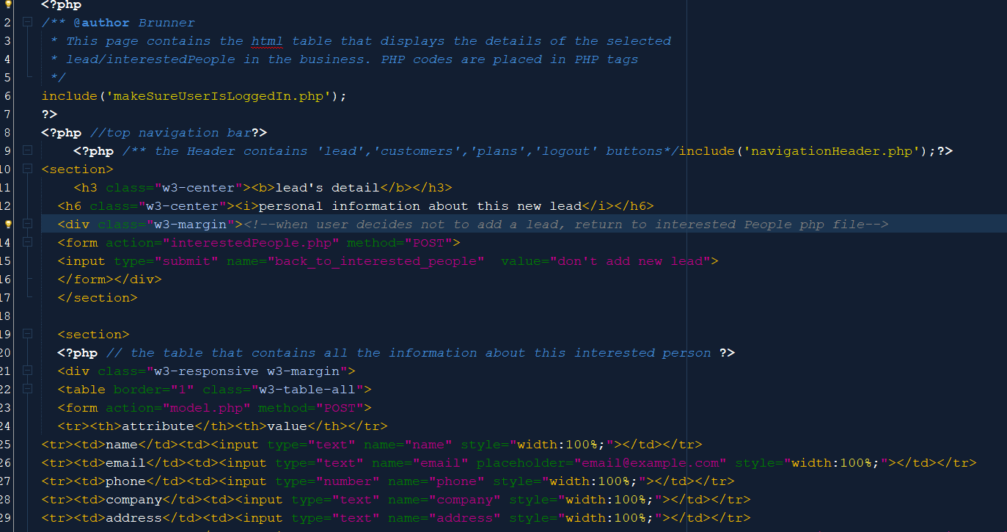Screen dimensions: 1007x532
Task: Click the PHP tags words ending comment line 4
Action: click(606, 59)
